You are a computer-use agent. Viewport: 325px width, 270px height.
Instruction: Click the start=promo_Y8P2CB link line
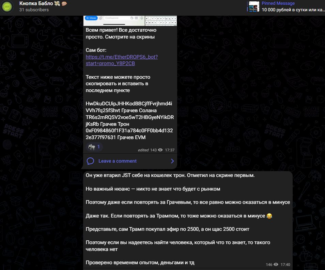coord(110,63)
